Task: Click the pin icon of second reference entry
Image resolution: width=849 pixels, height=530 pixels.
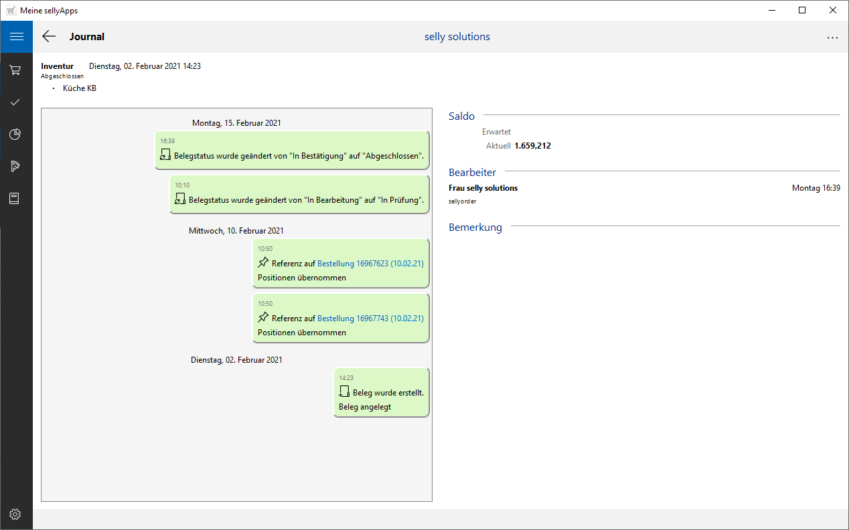Action: pyautogui.click(x=263, y=318)
